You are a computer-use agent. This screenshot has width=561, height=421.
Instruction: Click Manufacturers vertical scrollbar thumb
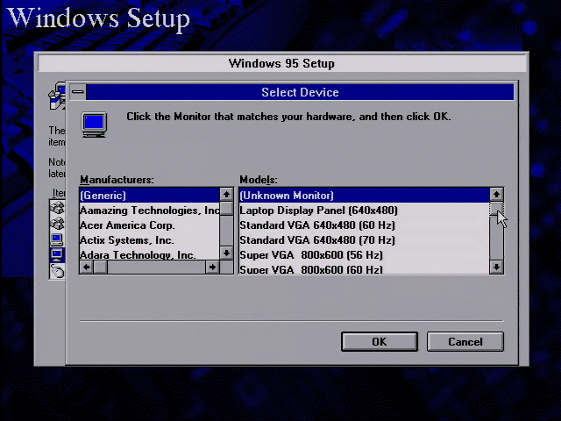click(226, 209)
